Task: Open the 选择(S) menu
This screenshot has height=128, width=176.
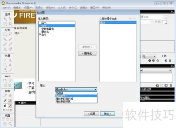Action: coord(39,8)
